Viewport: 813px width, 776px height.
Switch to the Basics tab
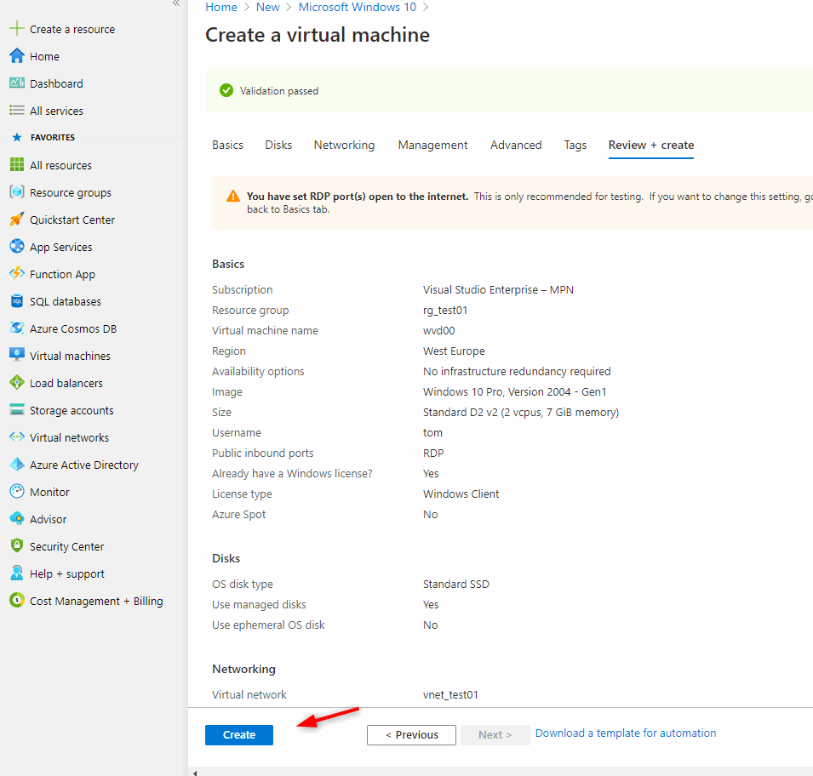[x=227, y=145]
